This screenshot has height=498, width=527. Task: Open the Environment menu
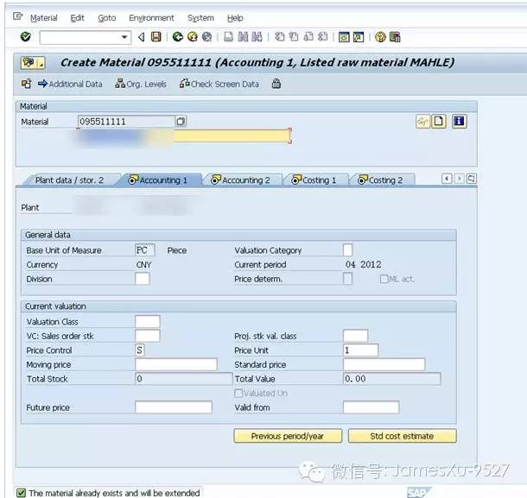click(x=151, y=18)
